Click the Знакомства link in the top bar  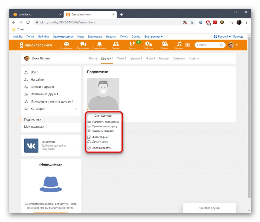95,36
